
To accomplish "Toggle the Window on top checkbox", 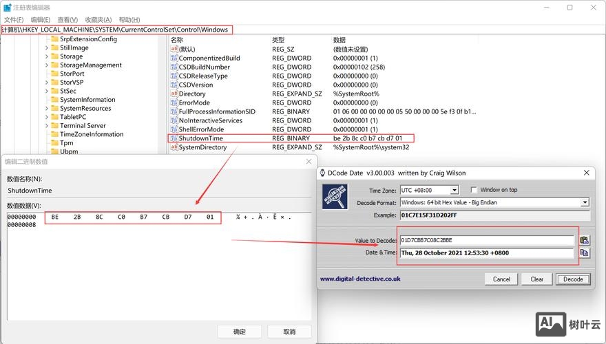I will point(474,190).
